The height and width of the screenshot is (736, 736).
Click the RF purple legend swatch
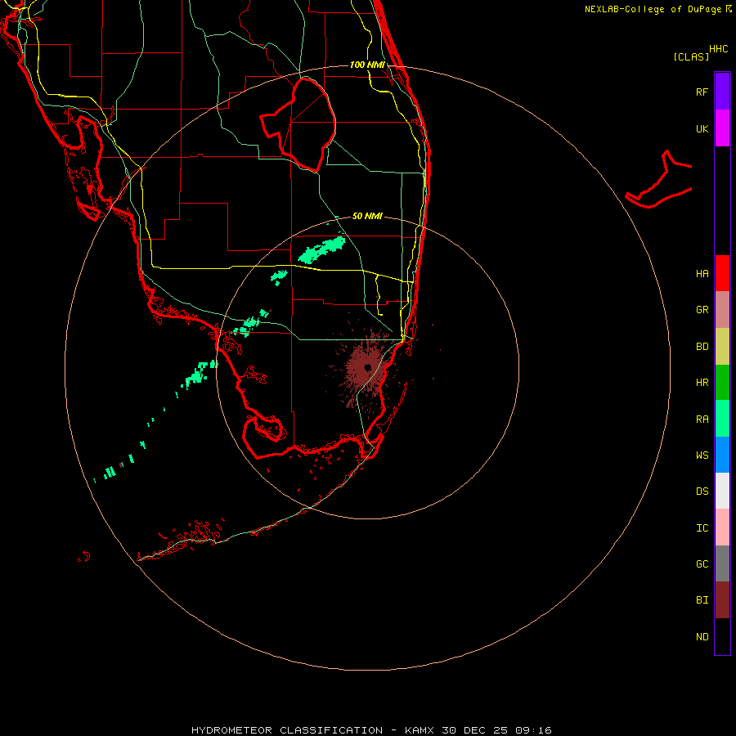[722, 92]
